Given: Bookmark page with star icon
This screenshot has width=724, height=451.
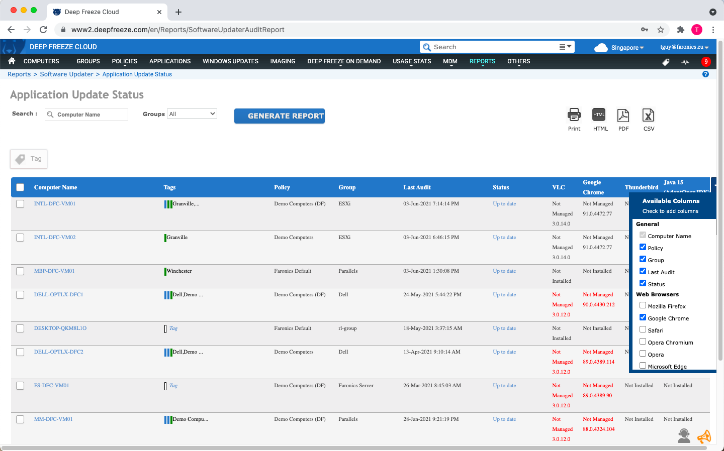Looking at the screenshot, I should point(661,30).
